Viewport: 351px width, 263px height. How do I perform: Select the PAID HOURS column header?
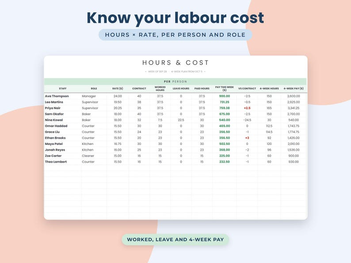[202, 89]
